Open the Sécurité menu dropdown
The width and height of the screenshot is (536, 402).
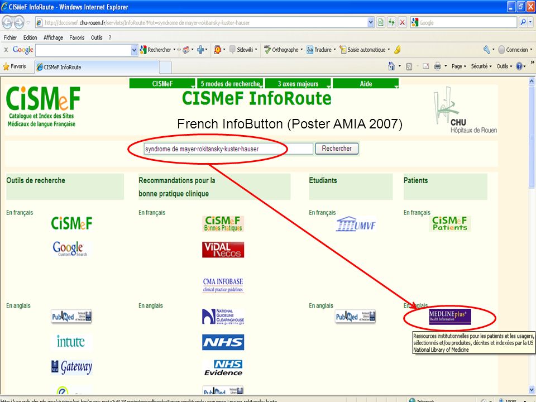point(481,66)
